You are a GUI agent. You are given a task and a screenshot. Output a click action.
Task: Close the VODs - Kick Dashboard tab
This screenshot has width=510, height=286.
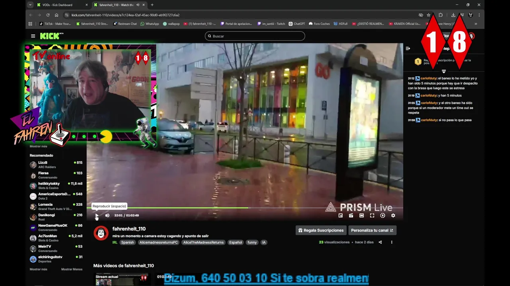[86, 5]
